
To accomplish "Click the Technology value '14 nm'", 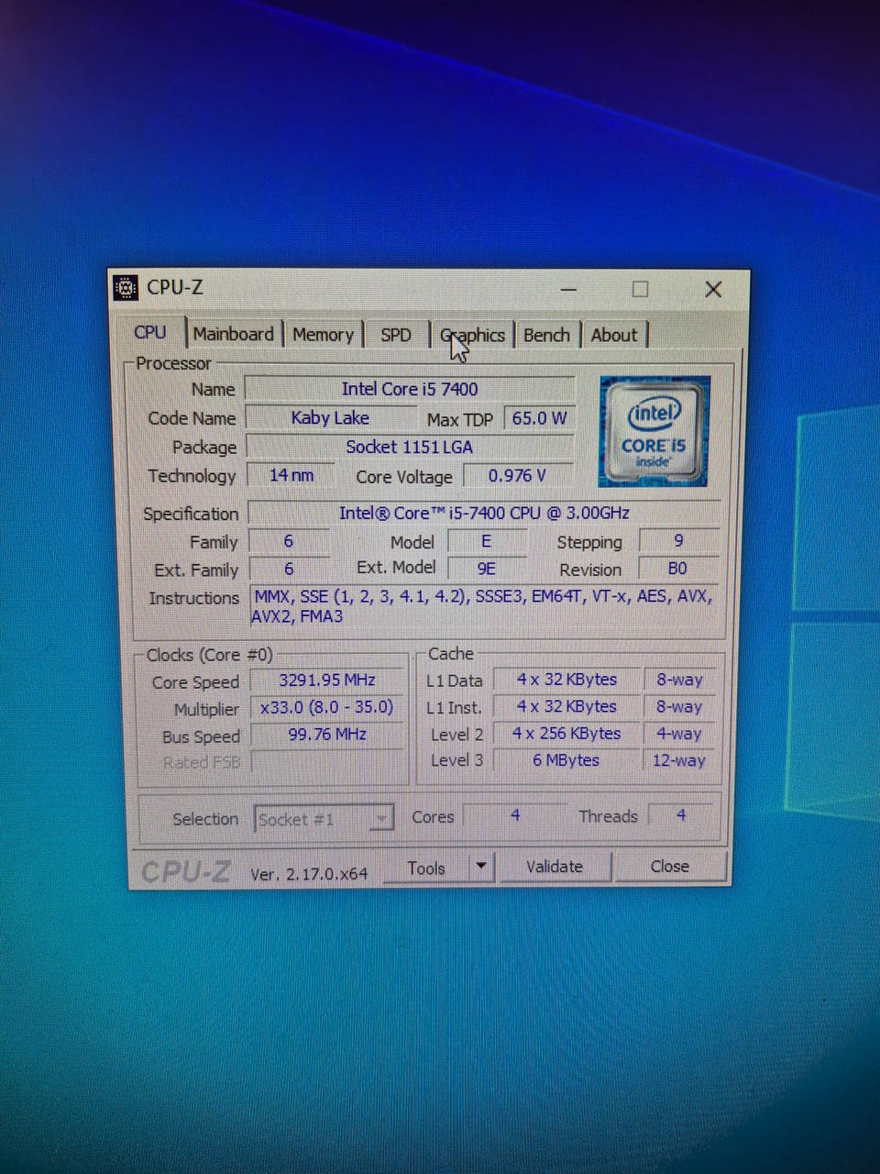I will point(291,475).
